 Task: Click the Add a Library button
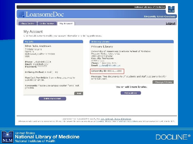pos(131,93)
